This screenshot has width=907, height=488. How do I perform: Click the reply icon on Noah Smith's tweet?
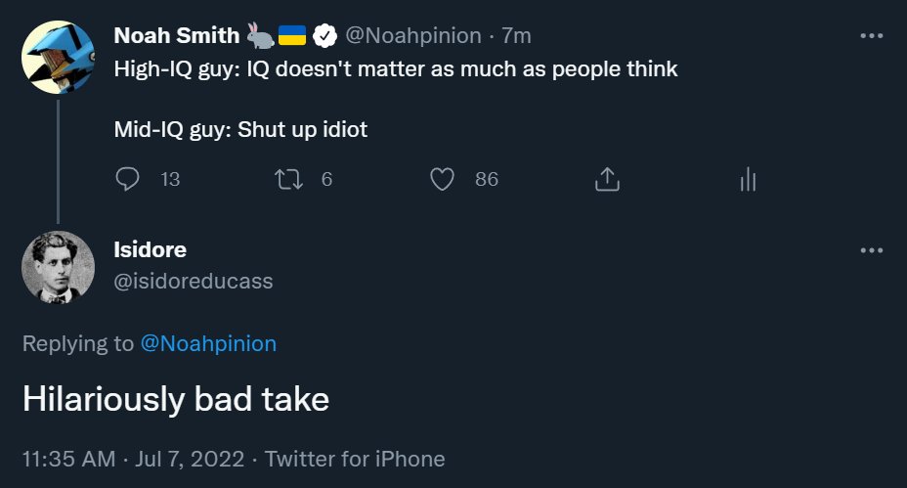(128, 179)
